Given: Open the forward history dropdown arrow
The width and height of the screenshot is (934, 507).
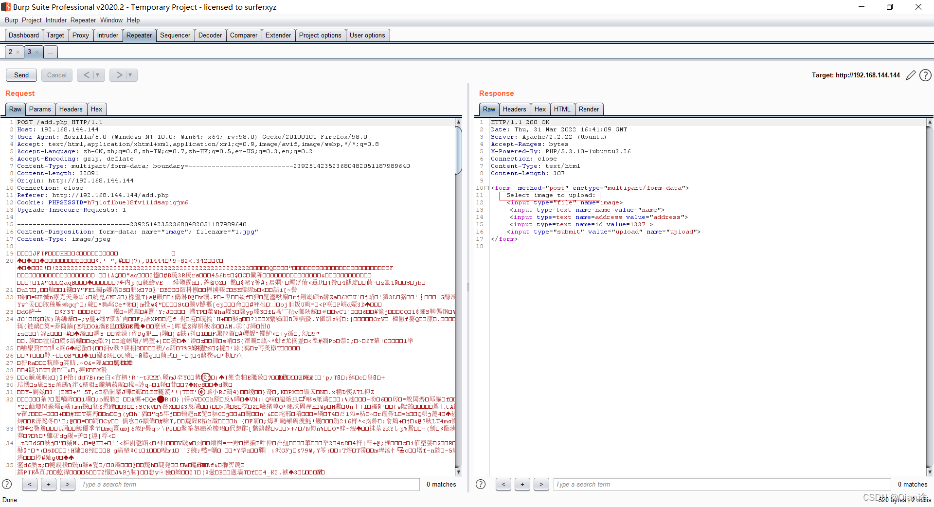Looking at the screenshot, I should (x=130, y=75).
